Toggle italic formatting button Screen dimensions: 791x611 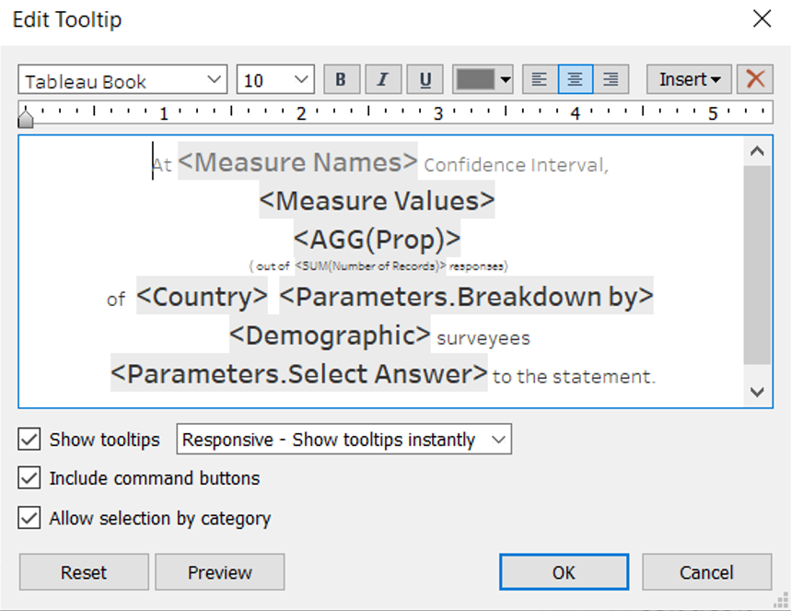[383, 80]
